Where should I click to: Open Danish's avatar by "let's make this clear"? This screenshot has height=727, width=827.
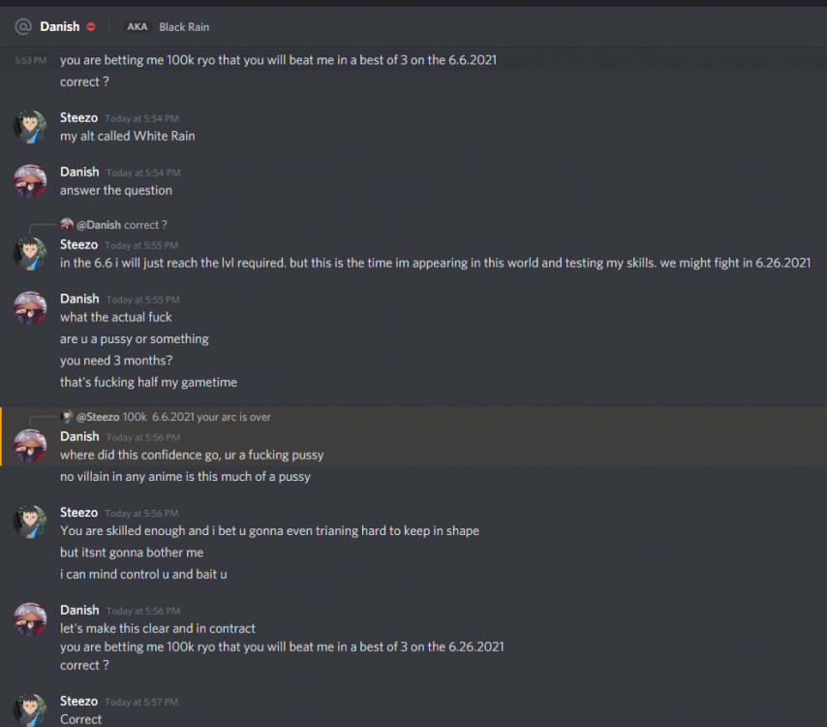click(30, 618)
